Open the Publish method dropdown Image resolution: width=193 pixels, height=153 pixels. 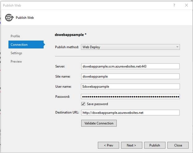pyautogui.click(x=130, y=47)
